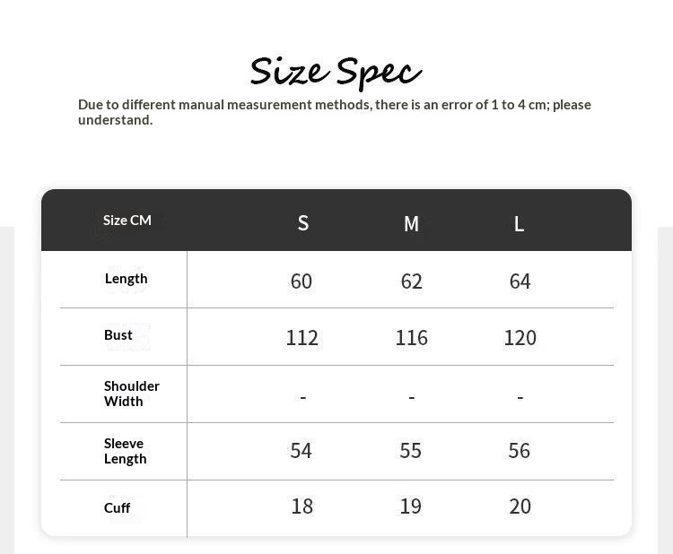Click the Length value 64 for L
The height and width of the screenshot is (554, 673).
pyautogui.click(x=520, y=281)
